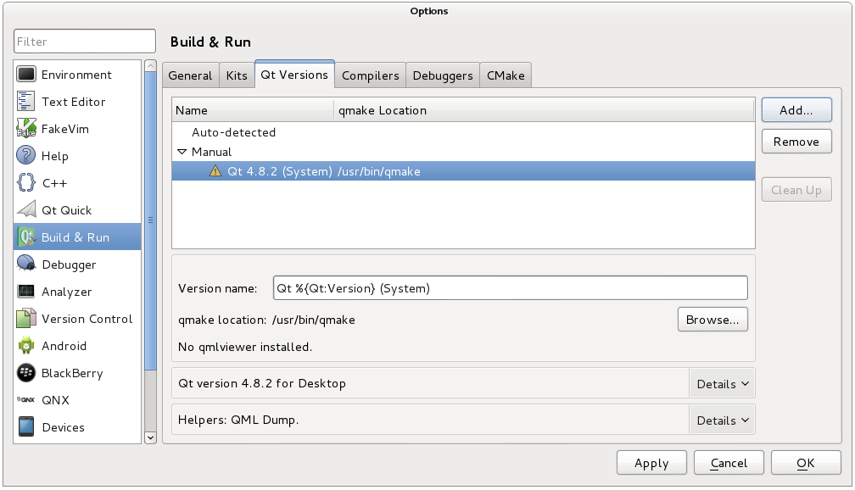
Task: Click the Name column header
Action: [253, 110]
